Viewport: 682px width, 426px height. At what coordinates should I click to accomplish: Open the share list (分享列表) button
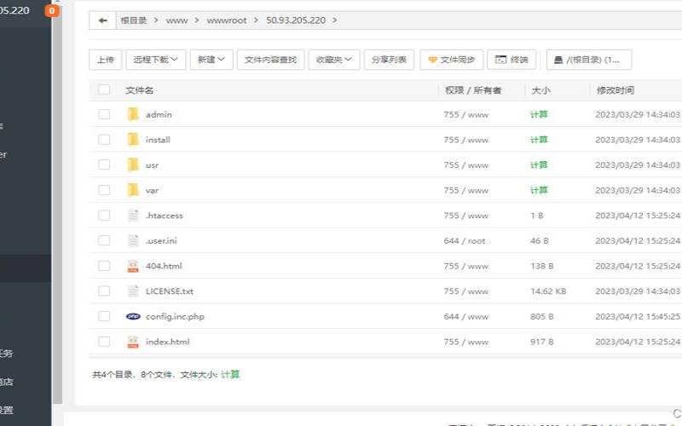390,60
